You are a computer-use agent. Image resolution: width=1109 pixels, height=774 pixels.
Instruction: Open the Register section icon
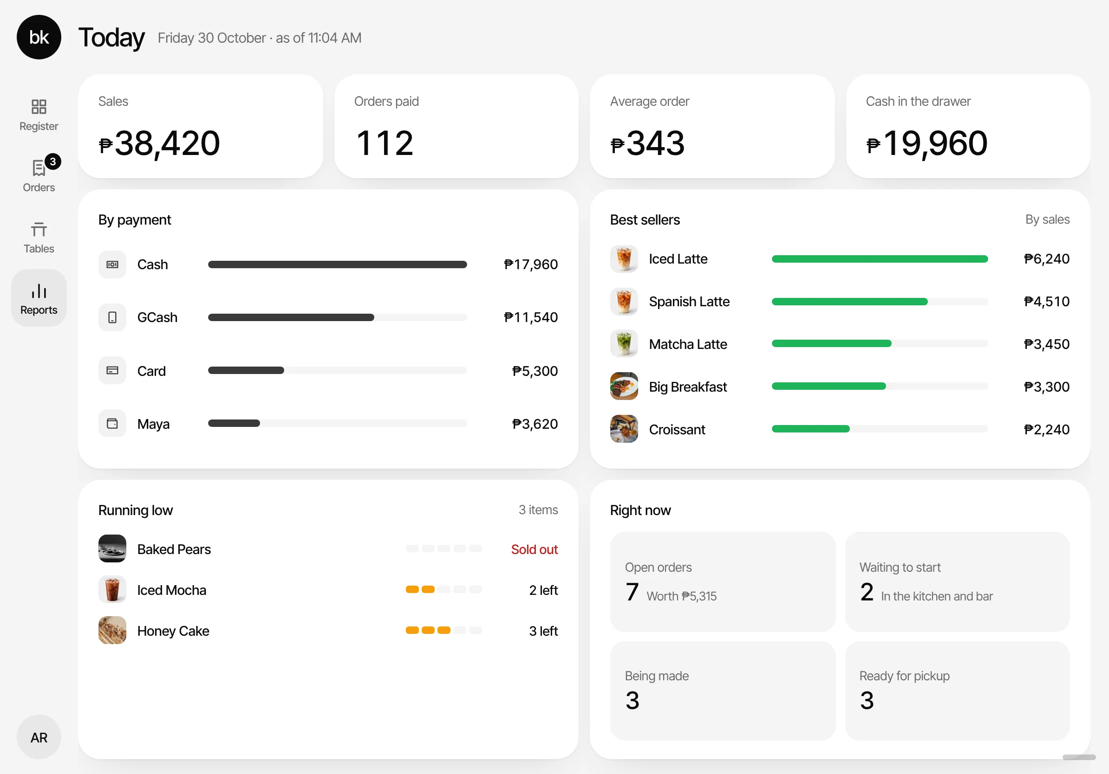point(39,107)
